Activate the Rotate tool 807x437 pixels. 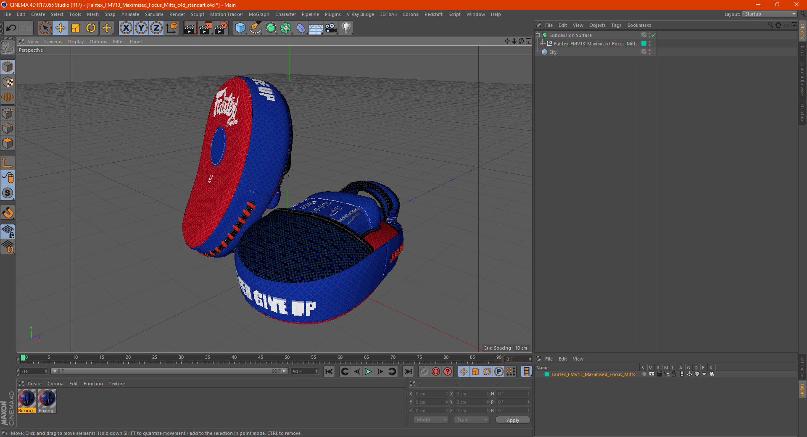(x=91, y=28)
